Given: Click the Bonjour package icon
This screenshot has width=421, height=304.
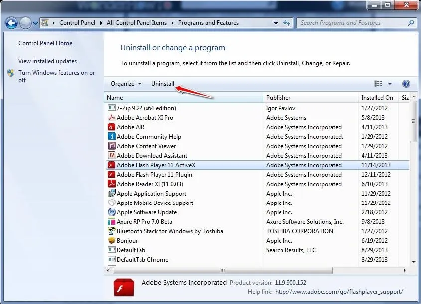Looking at the screenshot, I should (x=111, y=240).
